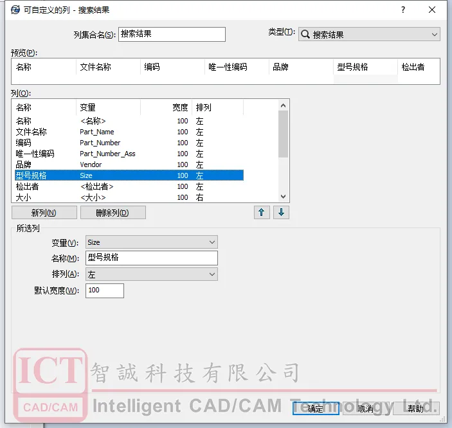Select the highlighted 型号规格 Size row

pos(129,175)
